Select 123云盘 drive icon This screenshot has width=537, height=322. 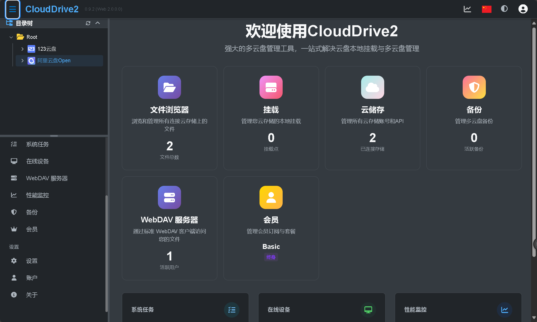click(31, 49)
